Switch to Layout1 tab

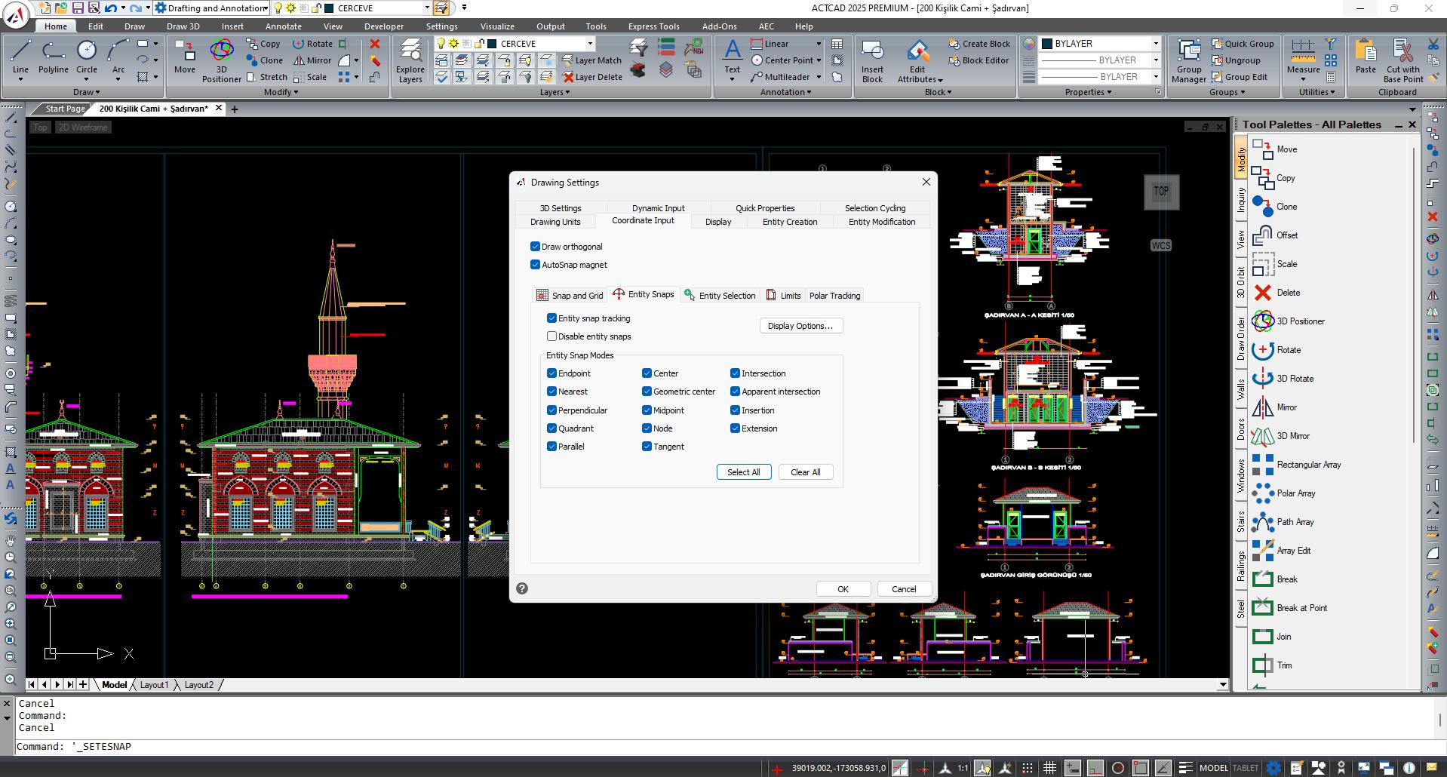tap(154, 685)
